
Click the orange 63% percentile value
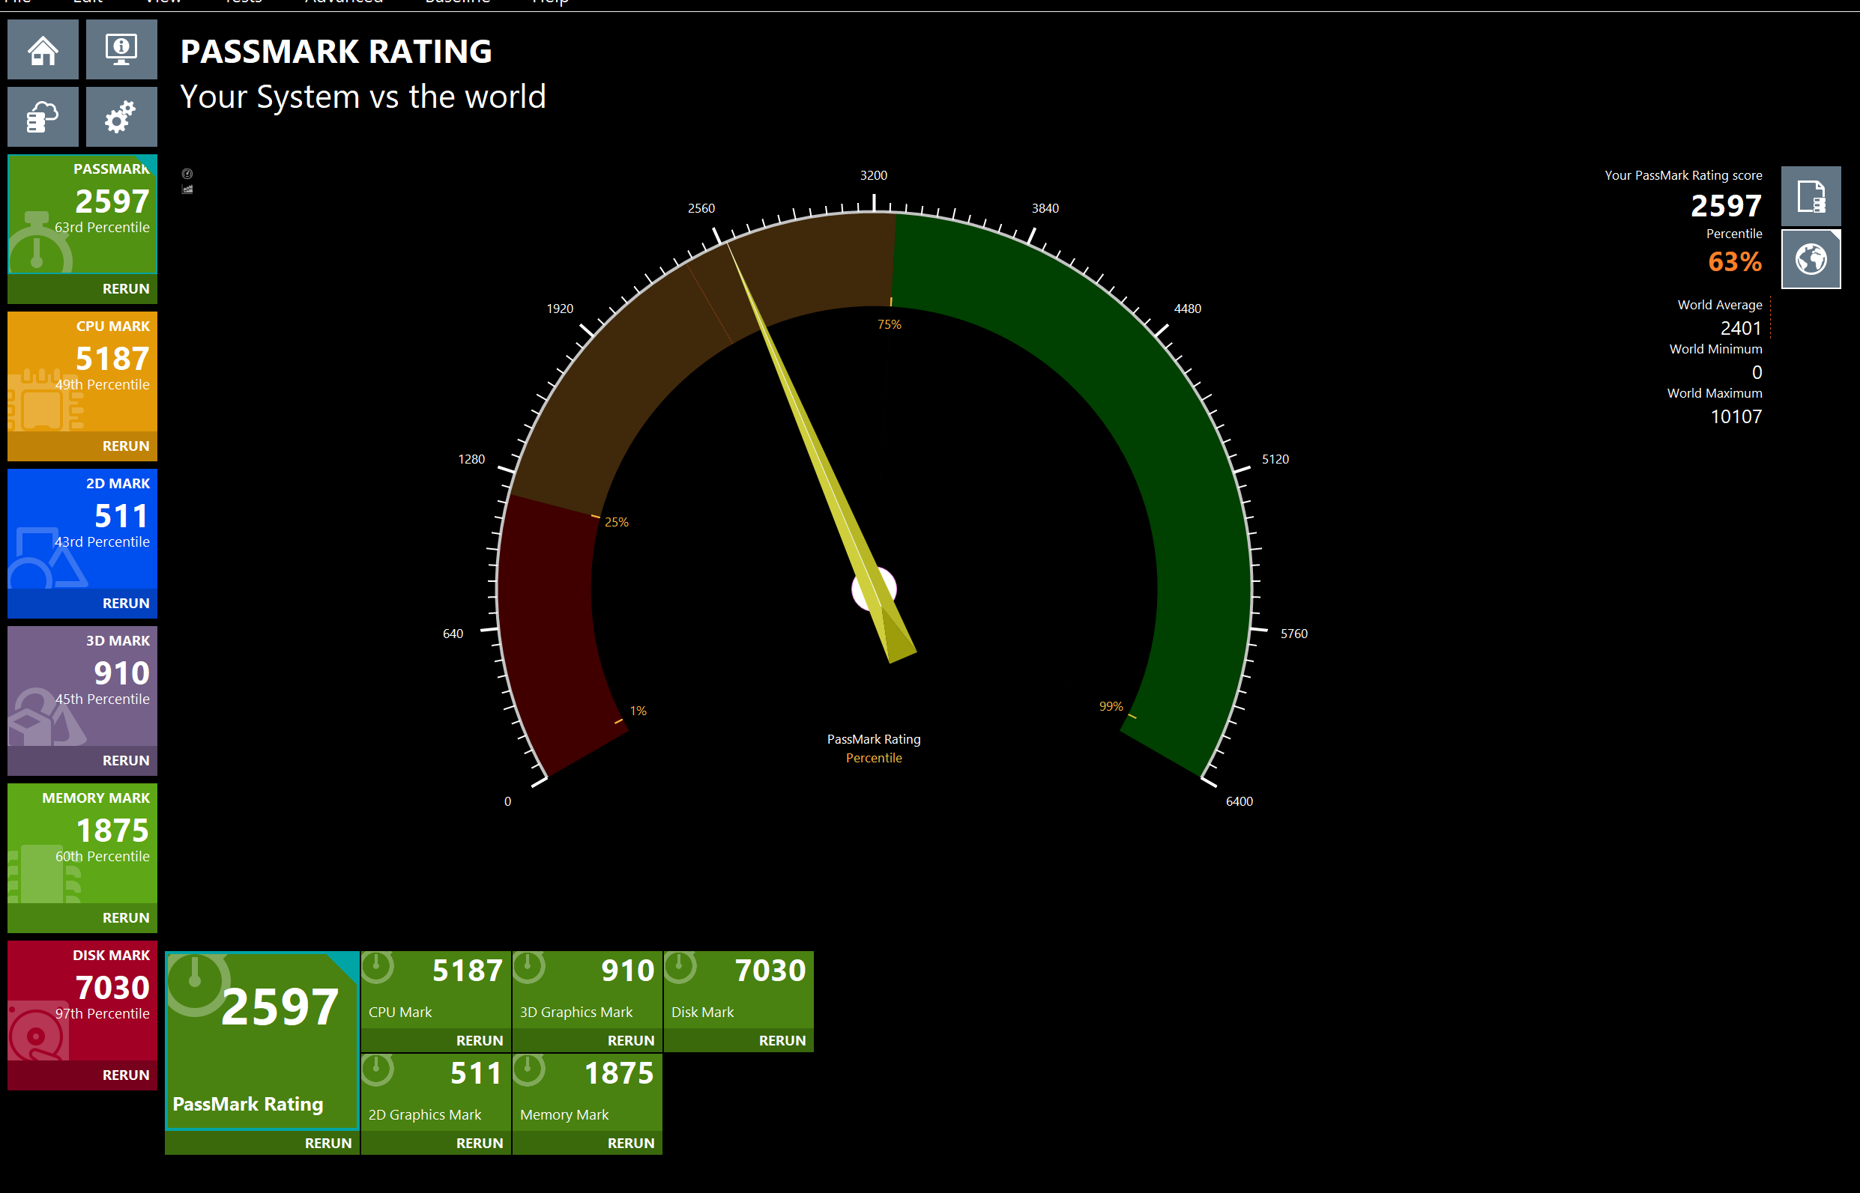1734,262
